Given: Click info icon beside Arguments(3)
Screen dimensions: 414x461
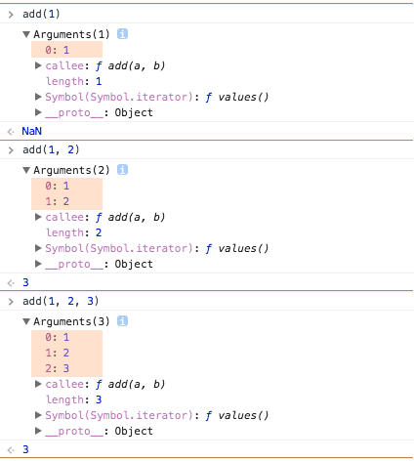Looking at the screenshot, I should click(x=122, y=321).
